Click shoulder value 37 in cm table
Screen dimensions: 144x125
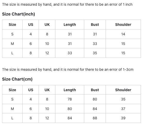(123, 109)
